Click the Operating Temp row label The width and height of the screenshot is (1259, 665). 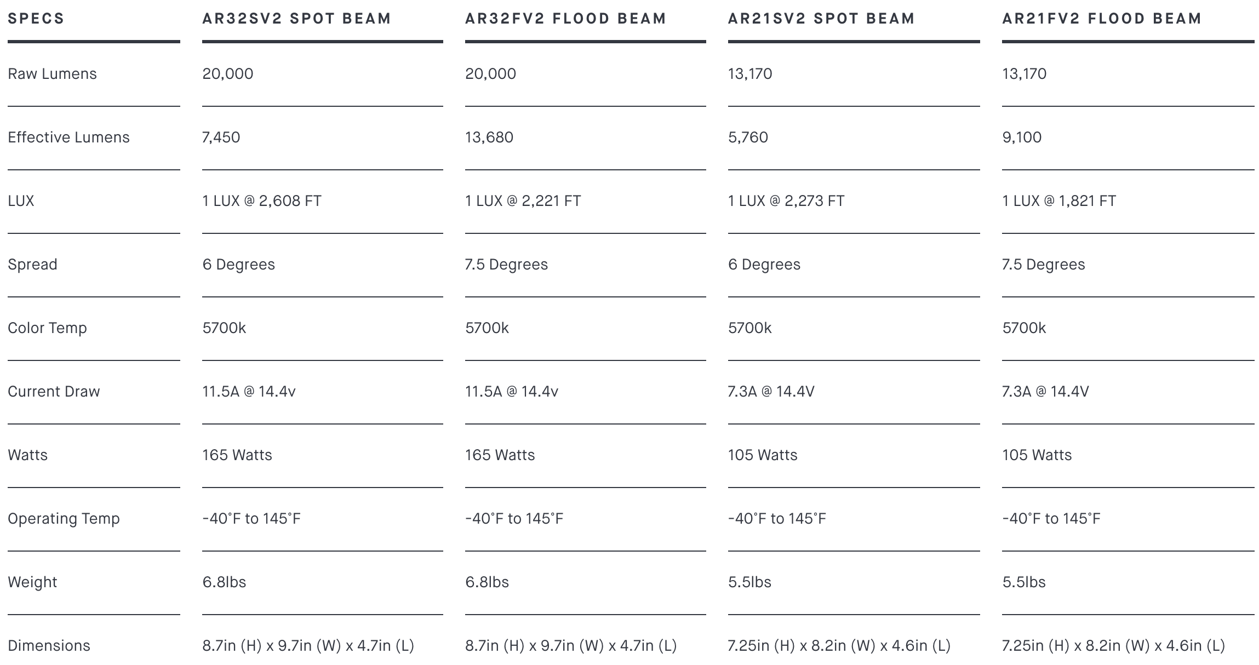click(64, 519)
